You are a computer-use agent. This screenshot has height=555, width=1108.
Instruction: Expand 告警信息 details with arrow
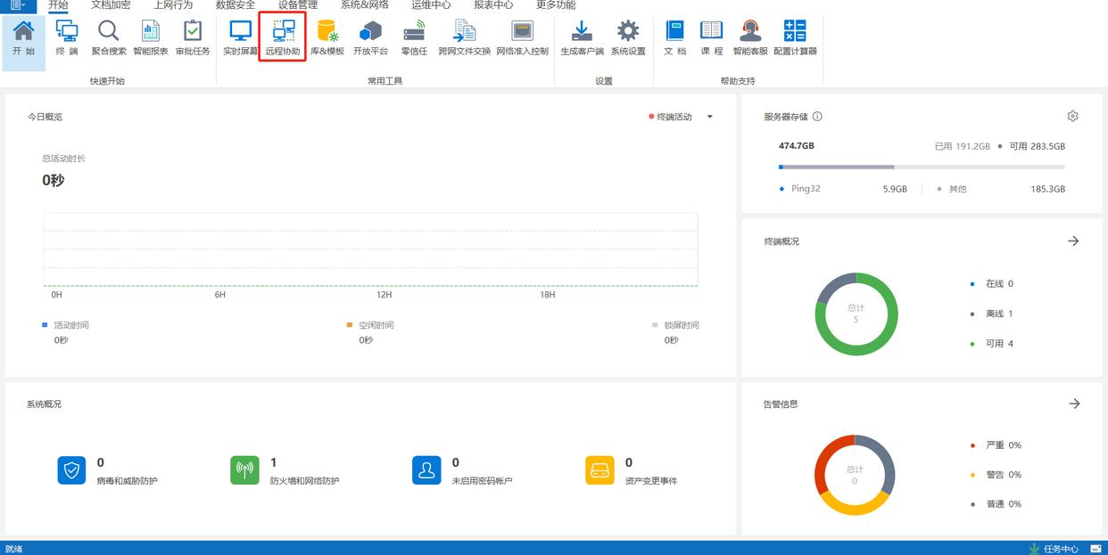click(x=1074, y=404)
